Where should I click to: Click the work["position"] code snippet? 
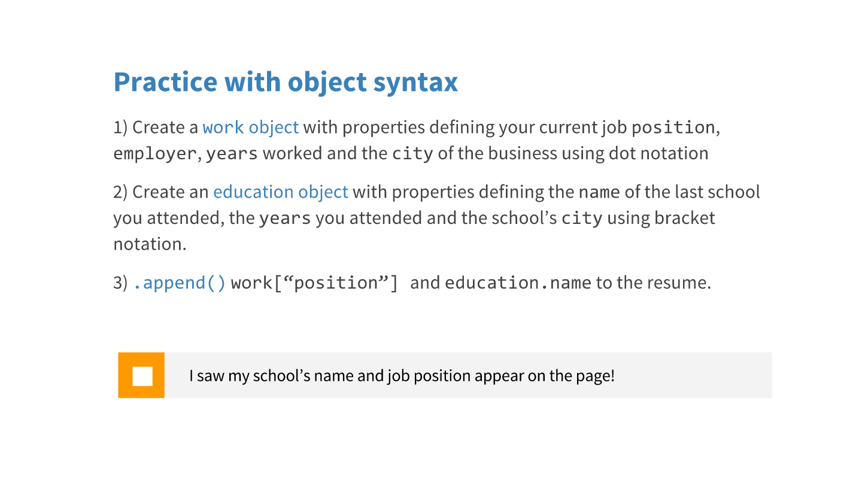pyautogui.click(x=314, y=283)
